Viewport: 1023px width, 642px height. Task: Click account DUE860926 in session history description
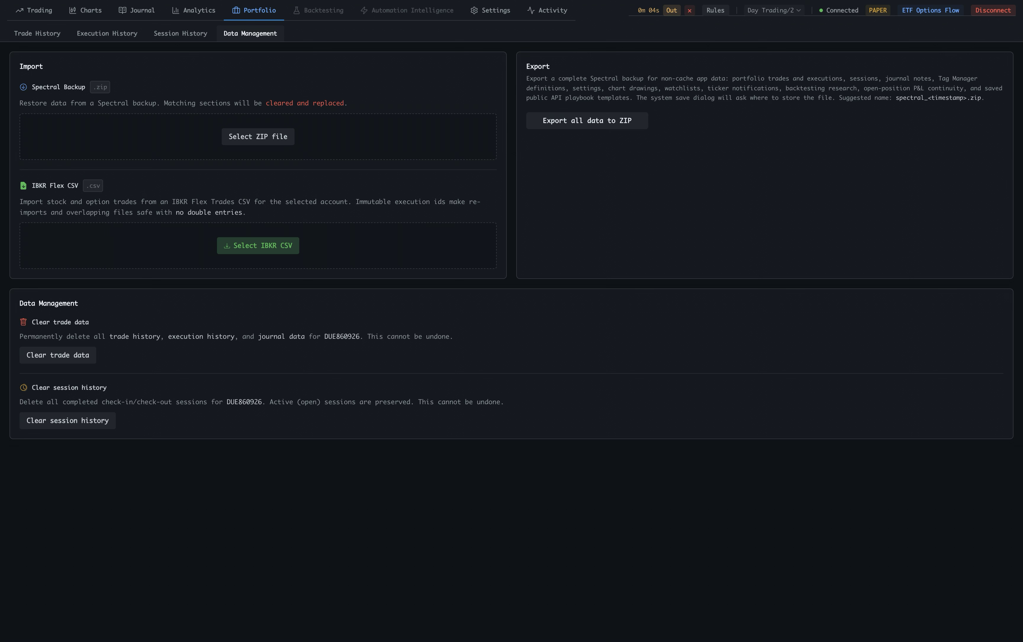(x=244, y=402)
